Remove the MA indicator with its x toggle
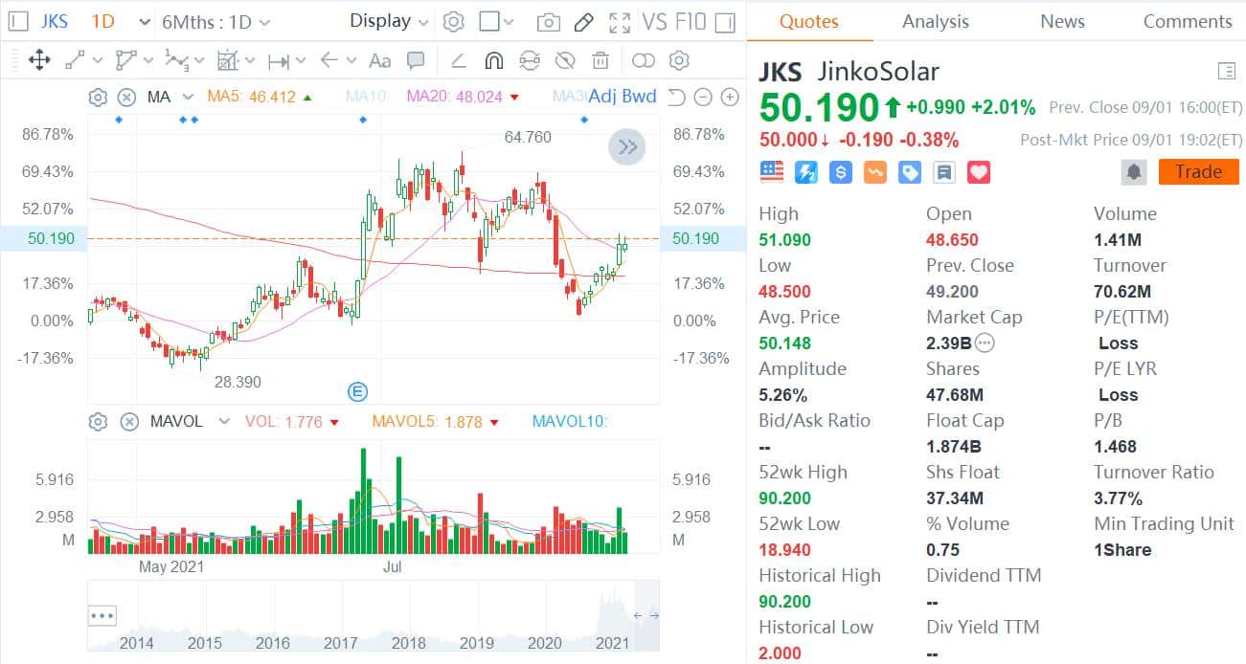The height and width of the screenshot is (664, 1246). (125, 97)
